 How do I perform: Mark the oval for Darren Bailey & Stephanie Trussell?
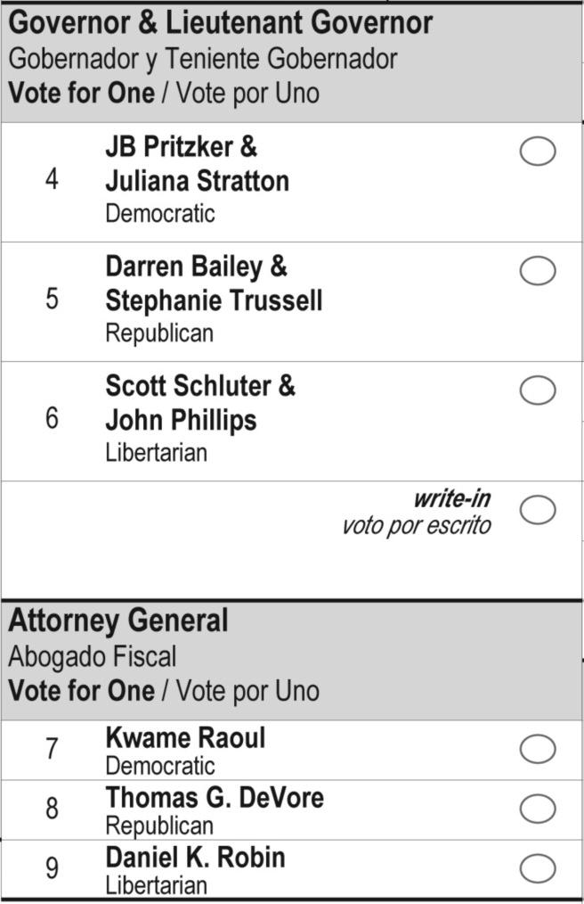click(537, 271)
